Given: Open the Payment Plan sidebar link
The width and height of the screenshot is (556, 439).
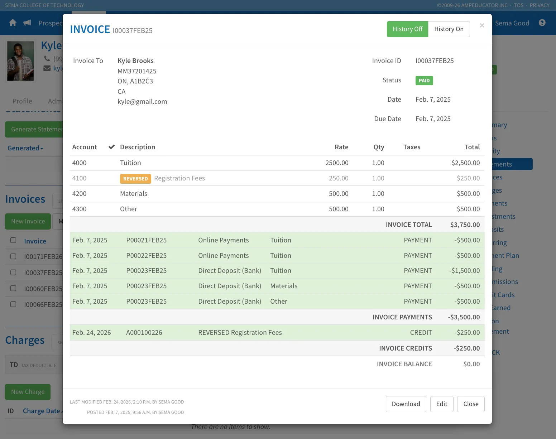Looking at the screenshot, I should tap(505, 255).
